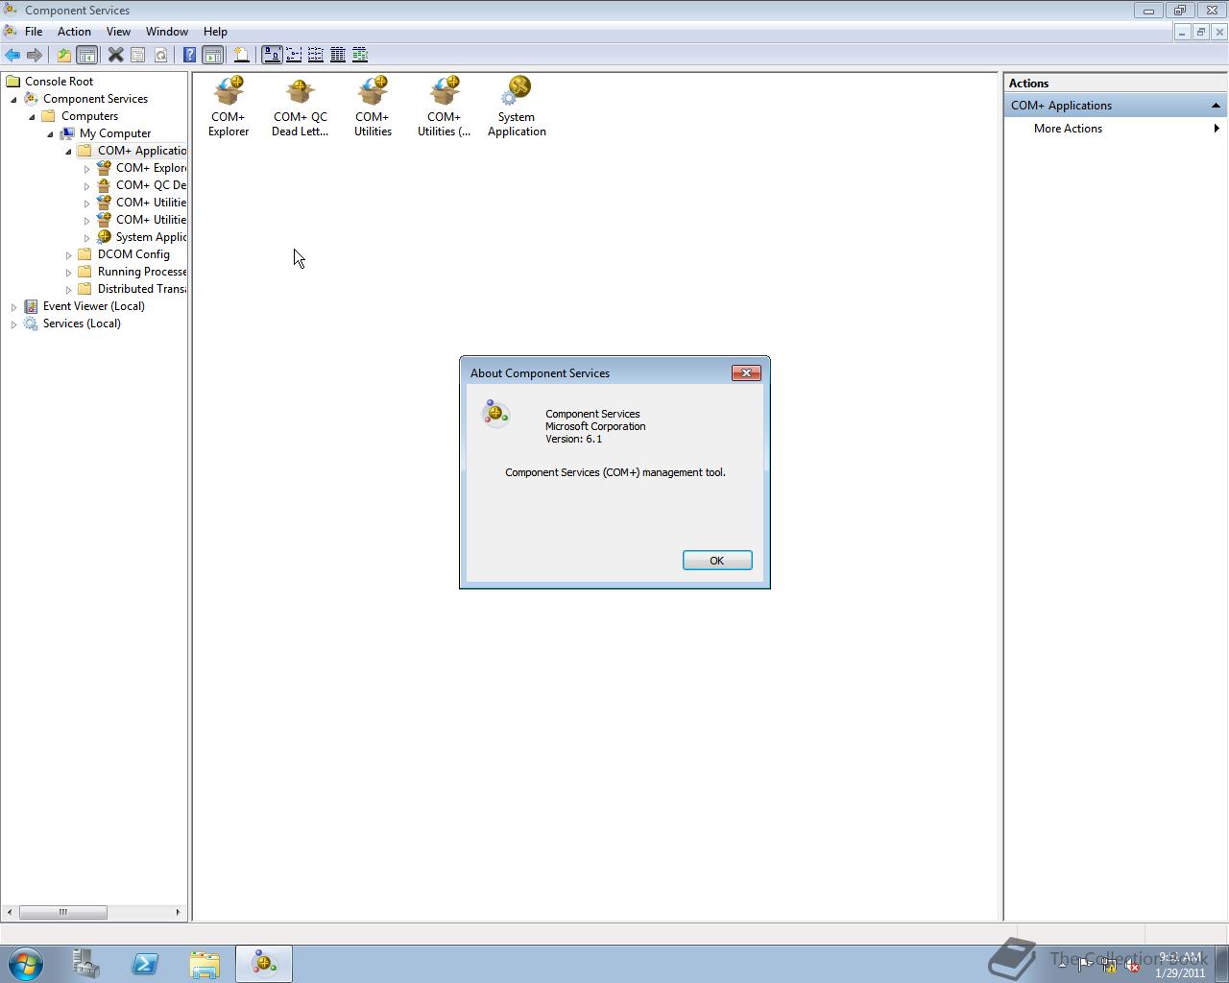Open the View menu
The width and height of the screenshot is (1229, 983).
(x=118, y=32)
